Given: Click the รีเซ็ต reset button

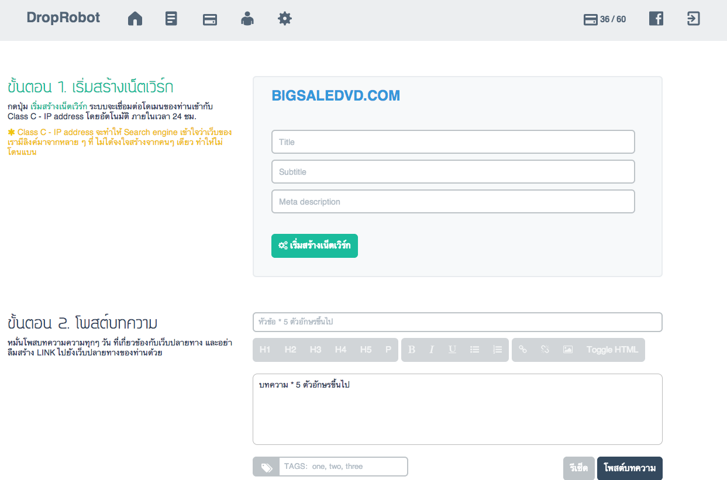Looking at the screenshot, I should pos(579,468).
